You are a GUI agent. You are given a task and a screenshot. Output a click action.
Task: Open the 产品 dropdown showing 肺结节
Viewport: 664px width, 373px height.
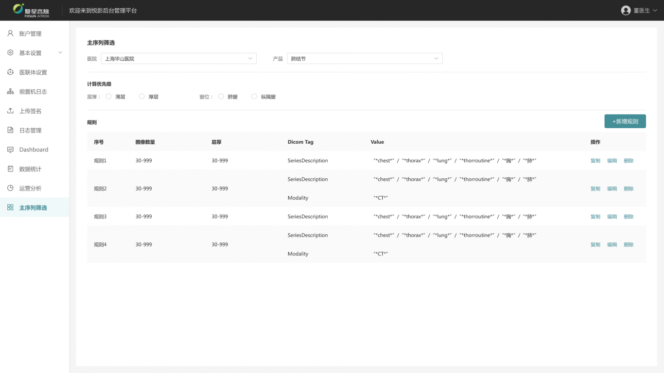point(365,59)
